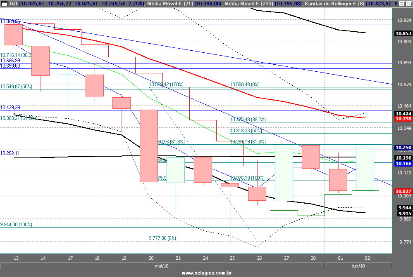Screen dimensions: 413x277
Task: Click the 9.844,30 (100%) Fibonacci label
Action: click(x=16, y=225)
